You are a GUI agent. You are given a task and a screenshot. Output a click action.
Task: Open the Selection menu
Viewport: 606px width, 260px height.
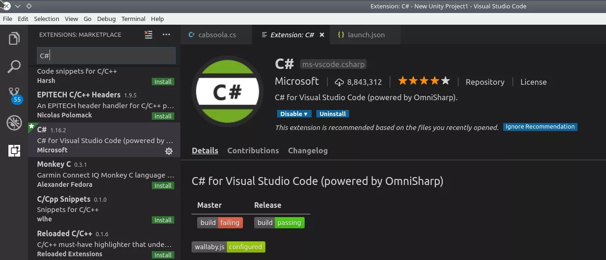click(x=47, y=19)
